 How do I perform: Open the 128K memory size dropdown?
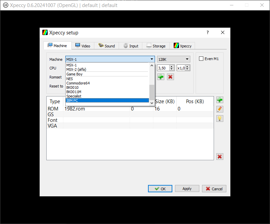click(x=174, y=59)
